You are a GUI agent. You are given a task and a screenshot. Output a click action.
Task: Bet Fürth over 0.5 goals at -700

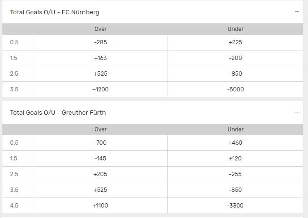click(100, 143)
